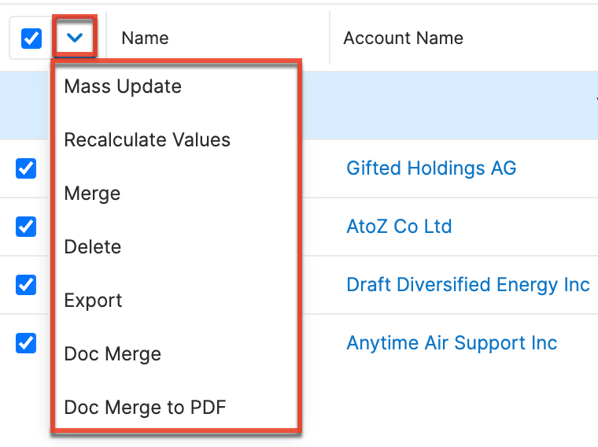This screenshot has height=447, width=598.
Task: Select Recalculate Values in the menu
Action: click(147, 140)
